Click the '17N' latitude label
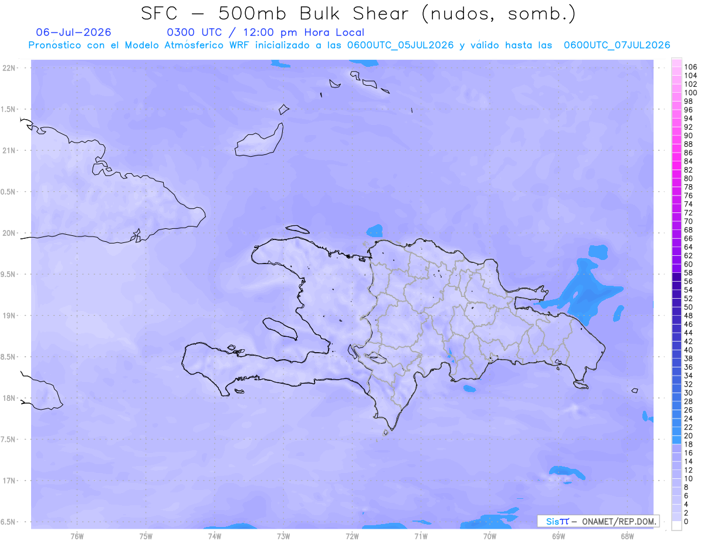704x544 pixels. pyautogui.click(x=9, y=481)
